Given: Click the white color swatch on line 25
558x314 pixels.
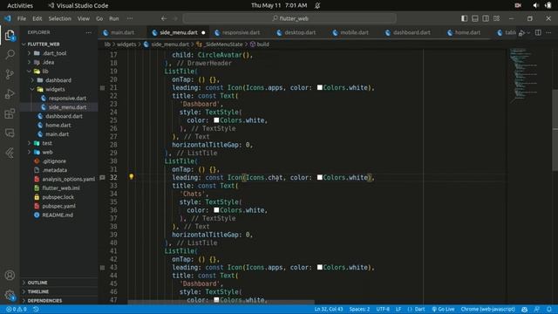Looking at the screenshot, I should pos(216,120).
